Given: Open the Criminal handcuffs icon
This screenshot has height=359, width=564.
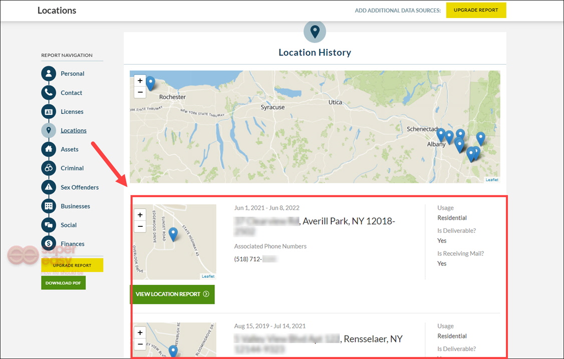Looking at the screenshot, I should click(x=49, y=168).
